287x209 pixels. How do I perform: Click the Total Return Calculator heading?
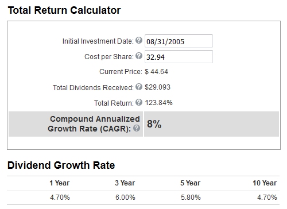coord(64,10)
